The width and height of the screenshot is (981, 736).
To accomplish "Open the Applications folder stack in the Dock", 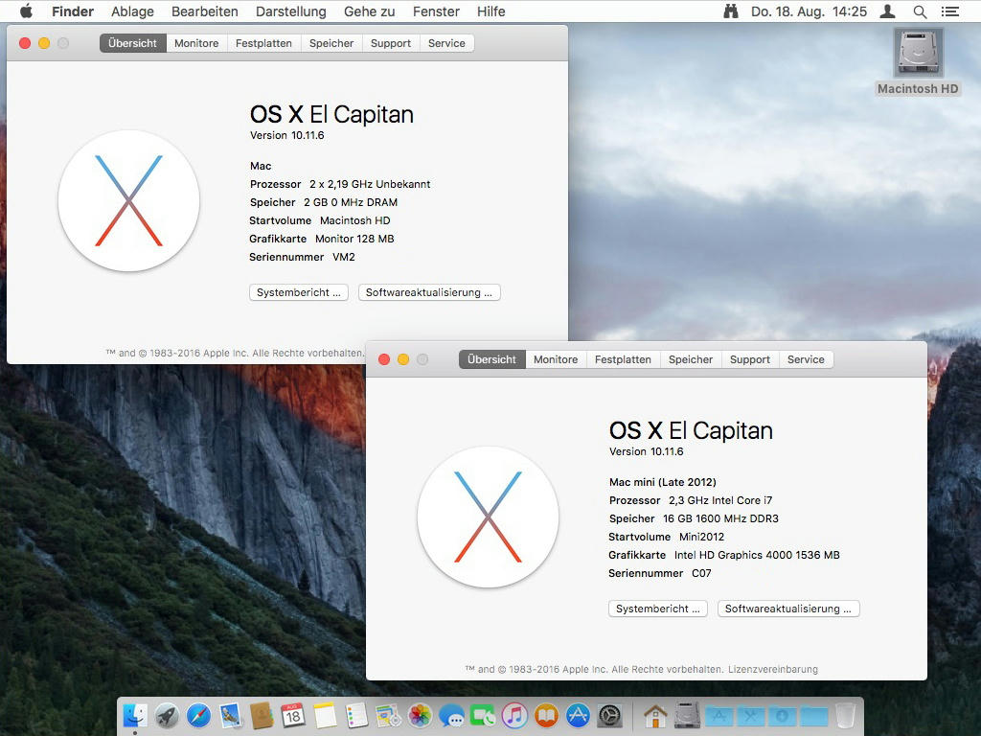I will click(x=719, y=715).
